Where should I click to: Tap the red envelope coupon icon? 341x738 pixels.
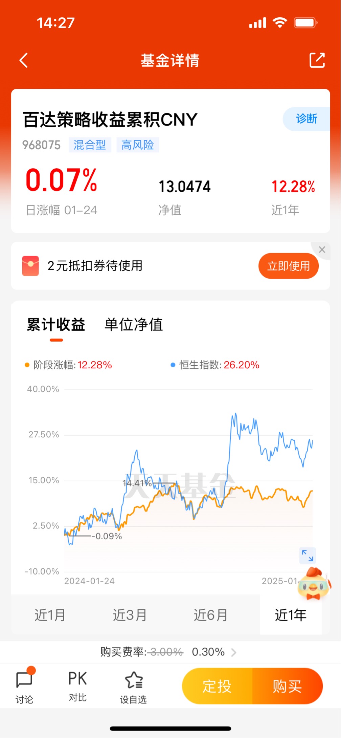(x=30, y=266)
